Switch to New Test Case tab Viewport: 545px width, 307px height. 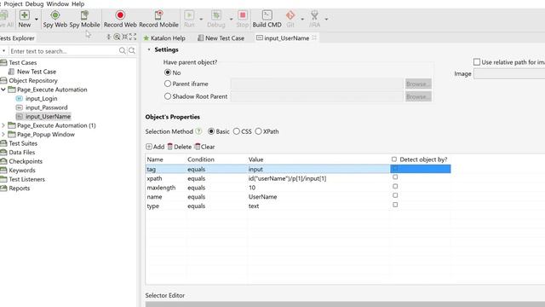(221, 38)
